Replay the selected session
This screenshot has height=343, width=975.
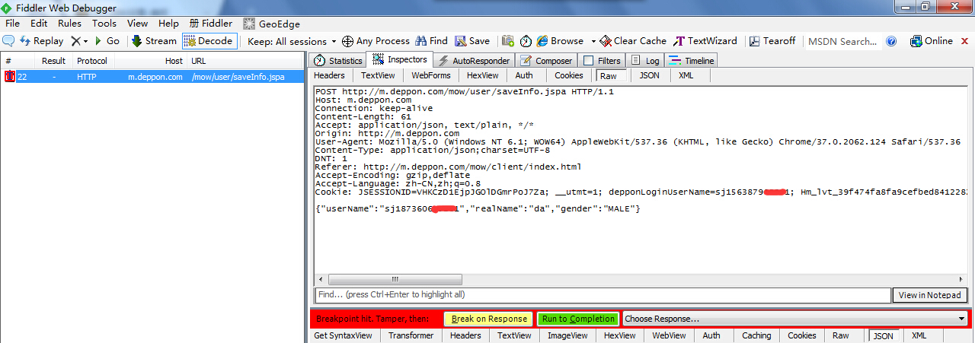point(42,41)
